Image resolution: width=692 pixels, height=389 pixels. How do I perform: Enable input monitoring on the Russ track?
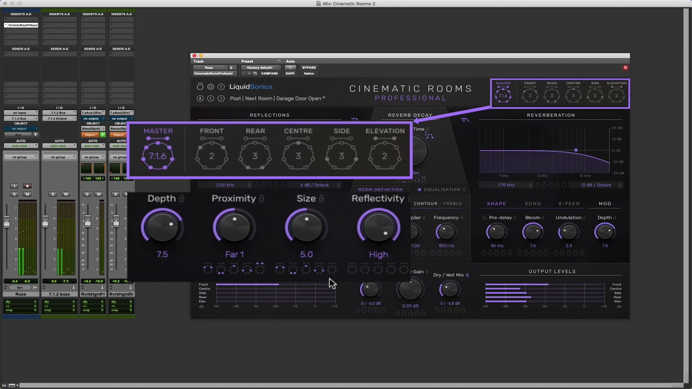click(x=15, y=186)
